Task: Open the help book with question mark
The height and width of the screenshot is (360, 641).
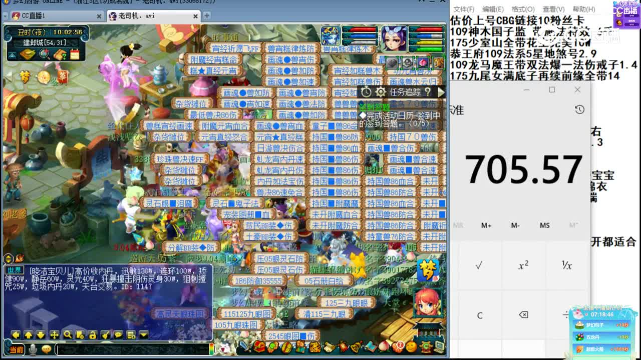Action: tap(60, 54)
